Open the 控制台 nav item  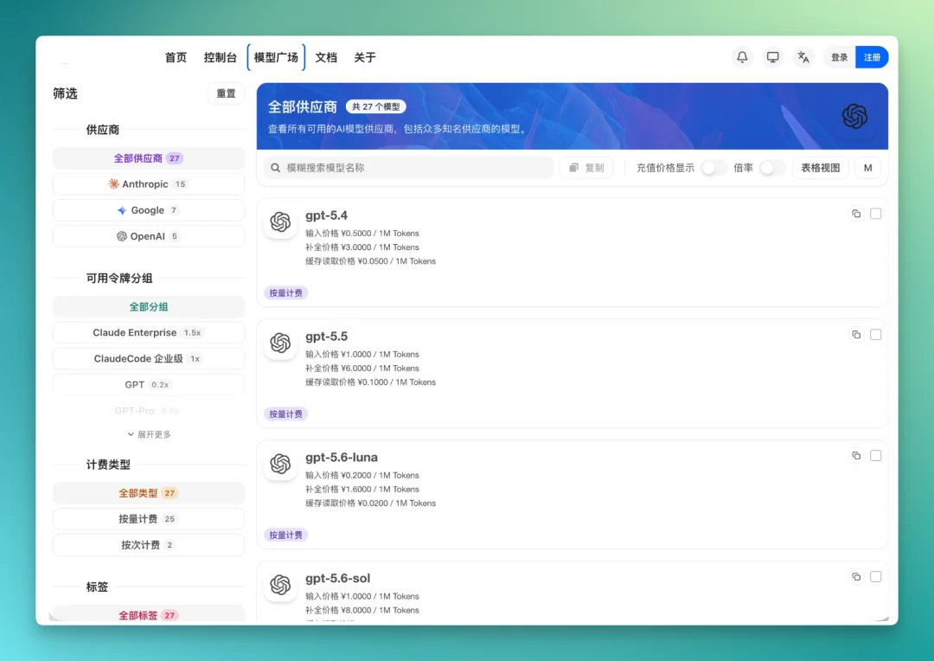[220, 57]
